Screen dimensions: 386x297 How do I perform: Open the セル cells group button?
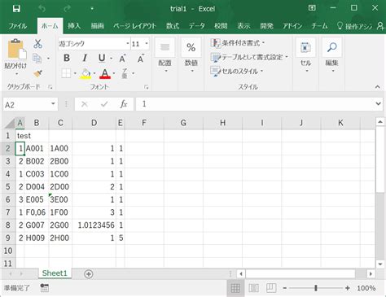point(305,55)
